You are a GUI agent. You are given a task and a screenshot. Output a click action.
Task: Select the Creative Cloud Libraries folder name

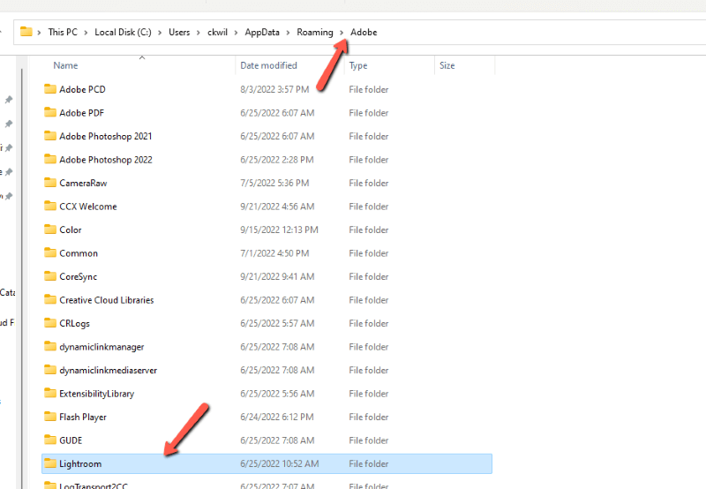pos(107,300)
